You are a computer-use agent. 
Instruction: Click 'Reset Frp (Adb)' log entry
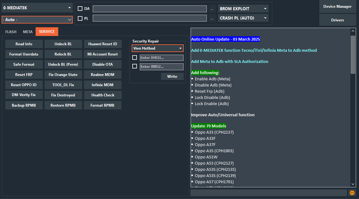[209, 91]
